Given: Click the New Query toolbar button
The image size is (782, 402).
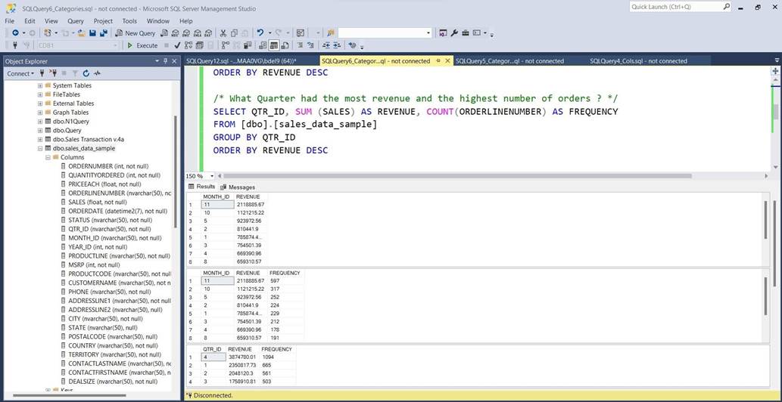Looking at the screenshot, I should [136, 33].
